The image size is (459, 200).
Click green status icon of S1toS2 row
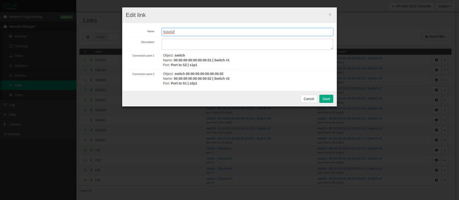coord(91,60)
